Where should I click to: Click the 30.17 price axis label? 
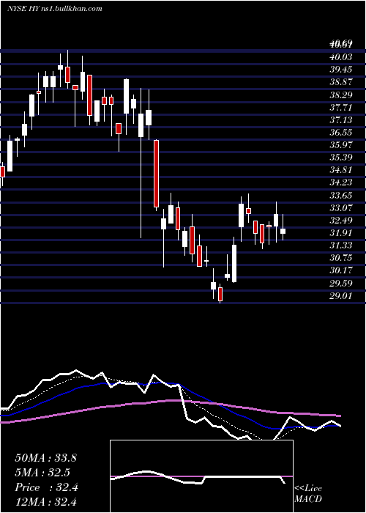[x=341, y=270]
